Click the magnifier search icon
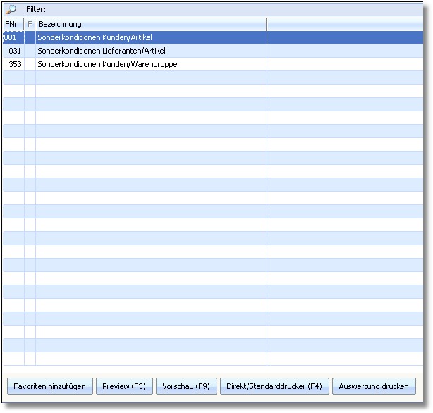This screenshot has height=413, width=433. [x=11, y=10]
